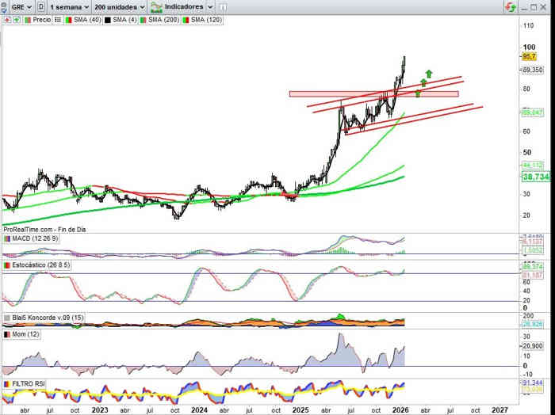555x415 pixels.
Task: Click the red-green refresh sync icon
Action: (509, 6)
